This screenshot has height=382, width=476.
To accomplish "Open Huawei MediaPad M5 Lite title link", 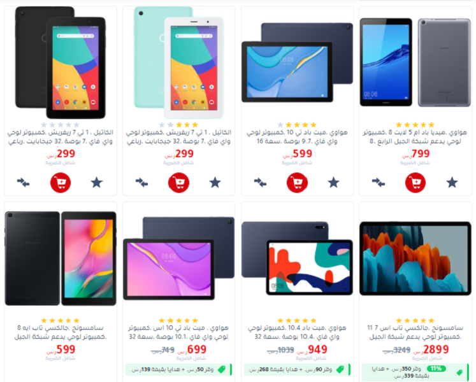I will (415, 137).
